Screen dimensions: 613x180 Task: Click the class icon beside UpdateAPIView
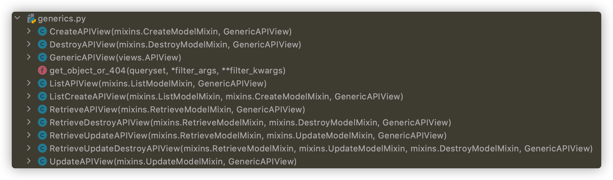42,161
